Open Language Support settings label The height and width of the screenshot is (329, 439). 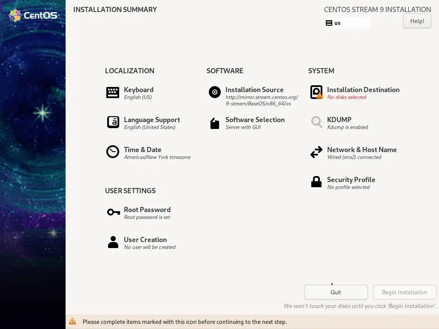pyautogui.click(x=152, y=120)
